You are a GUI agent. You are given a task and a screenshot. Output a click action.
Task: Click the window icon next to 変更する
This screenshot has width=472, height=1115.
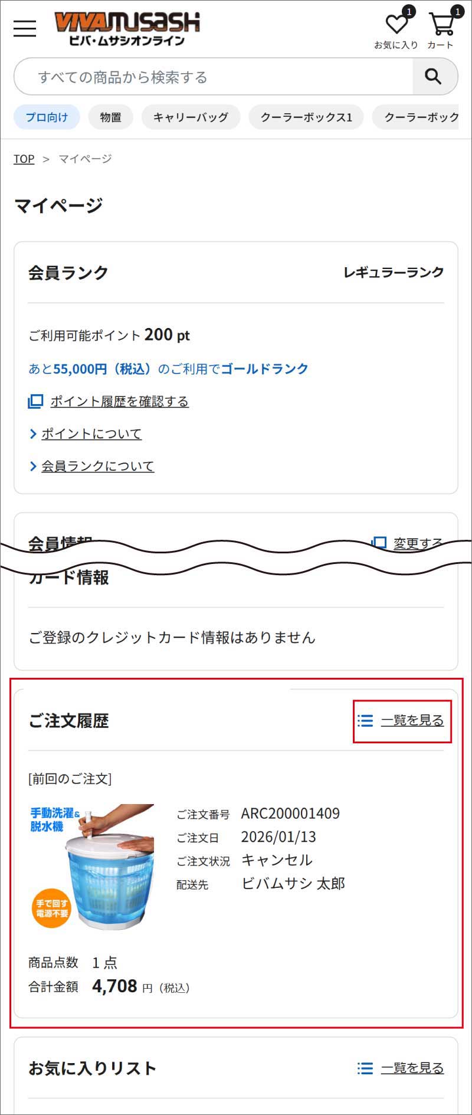tap(378, 542)
